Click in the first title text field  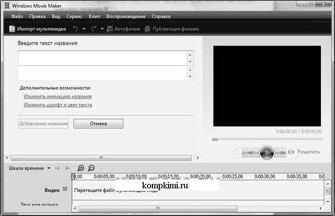click(x=102, y=58)
